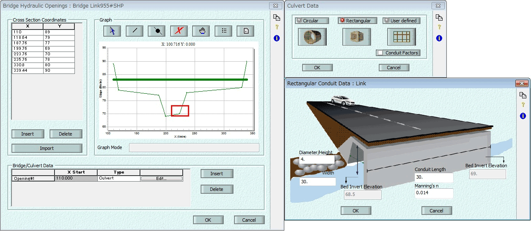Click Y value 77 beside 187.76
The width and height of the screenshot is (531, 231).
click(59, 43)
